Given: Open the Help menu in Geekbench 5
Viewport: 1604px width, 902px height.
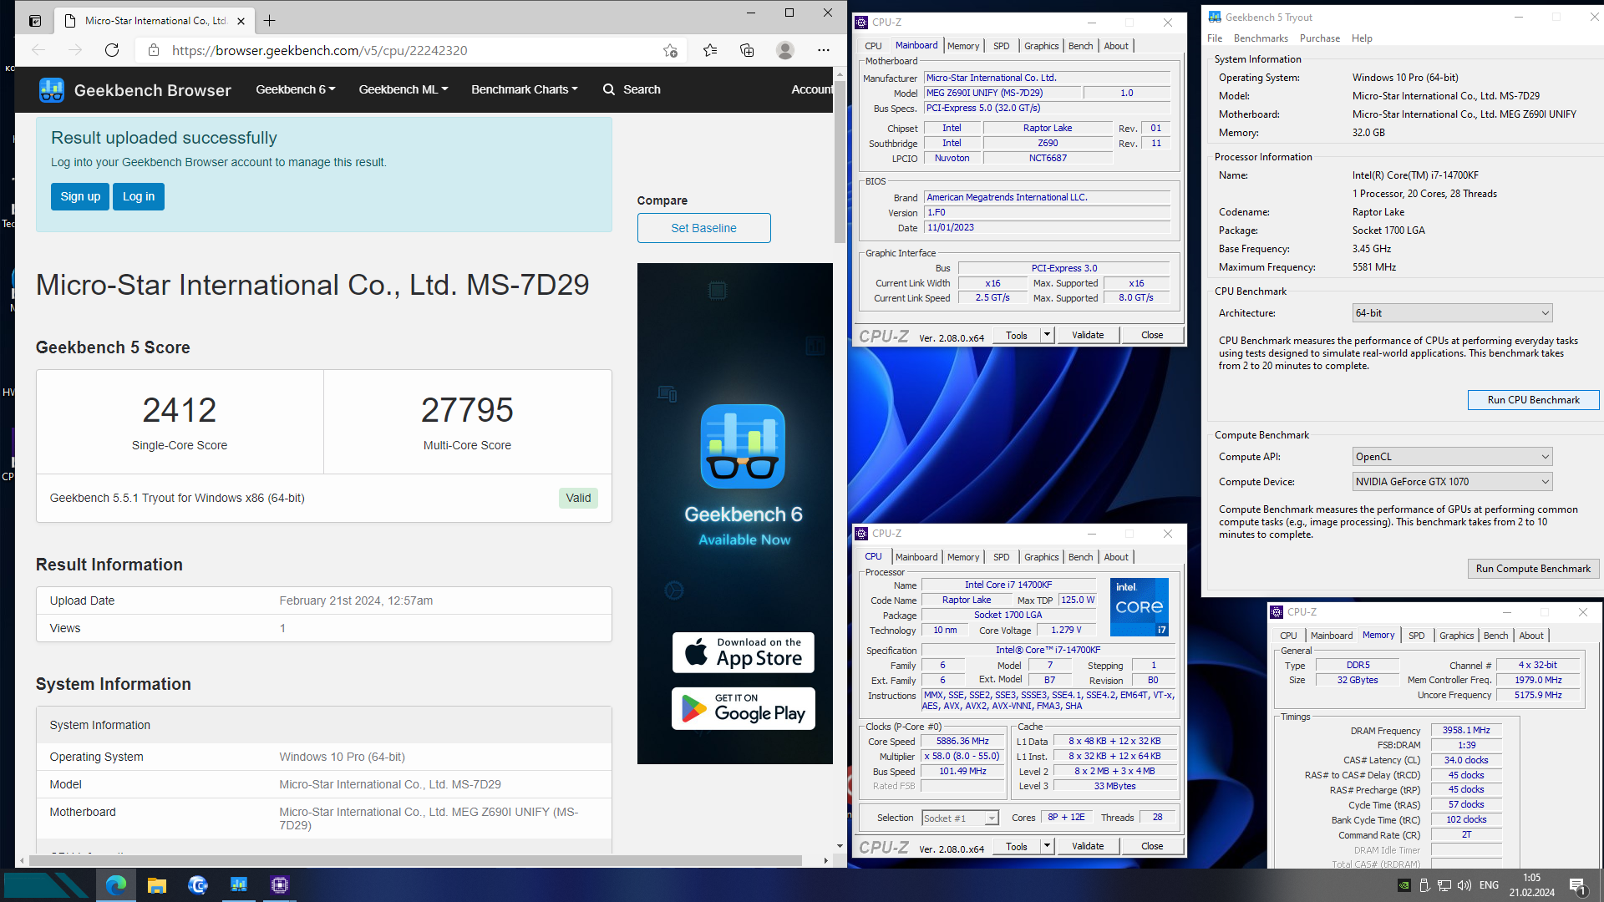Looking at the screenshot, I should (1362, 38).
